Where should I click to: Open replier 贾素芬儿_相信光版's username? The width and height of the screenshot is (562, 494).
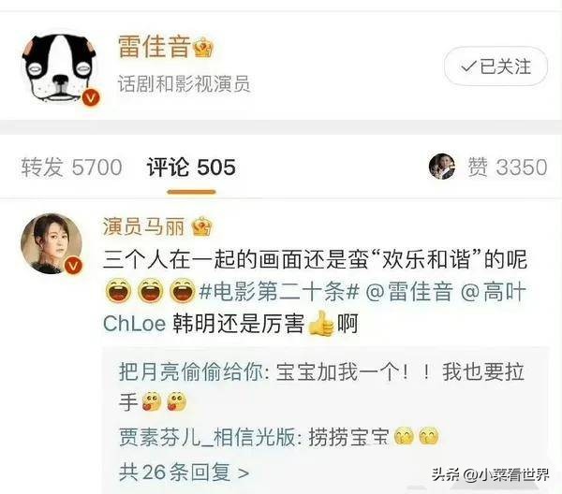coord(207,438)
